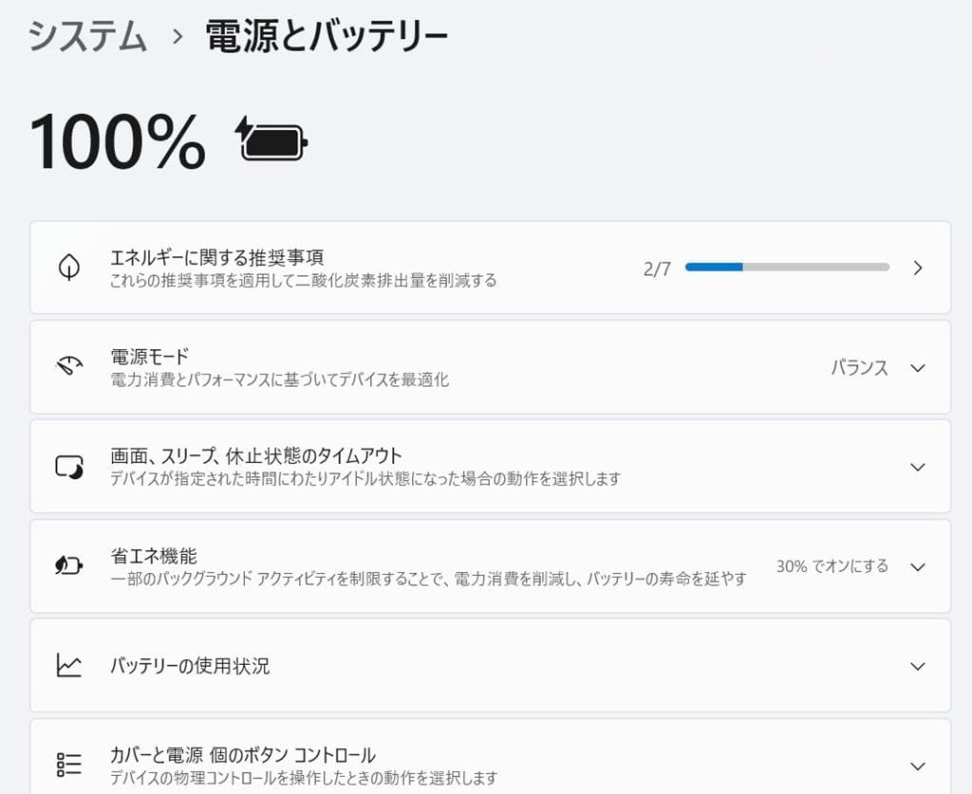Select the gauge icon next to 電源モード
Viewport: 972px width, 794px height.
(68, 367)
